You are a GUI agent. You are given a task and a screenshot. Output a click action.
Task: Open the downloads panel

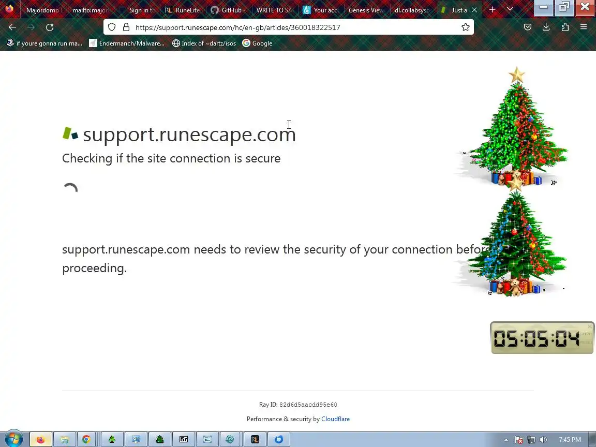pos(546,27)
